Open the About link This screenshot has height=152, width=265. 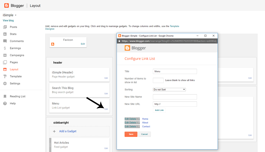coord(145,123)
